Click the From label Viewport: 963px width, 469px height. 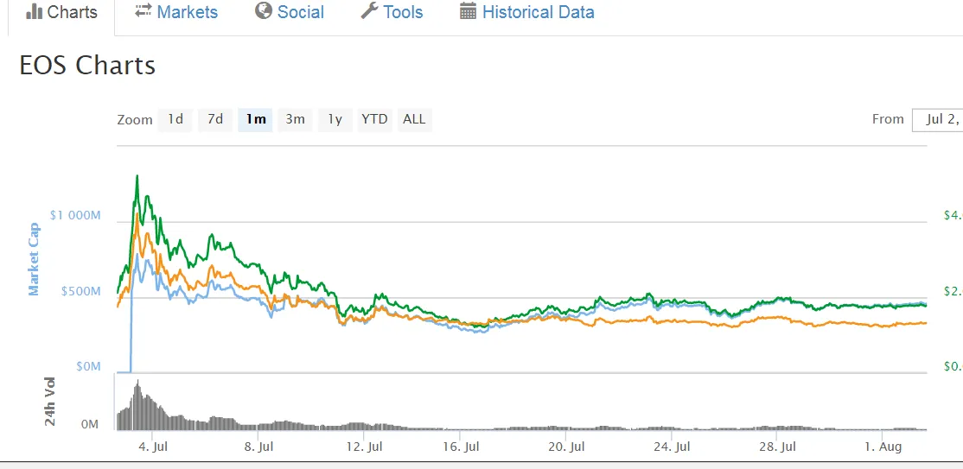click(888, 119)
